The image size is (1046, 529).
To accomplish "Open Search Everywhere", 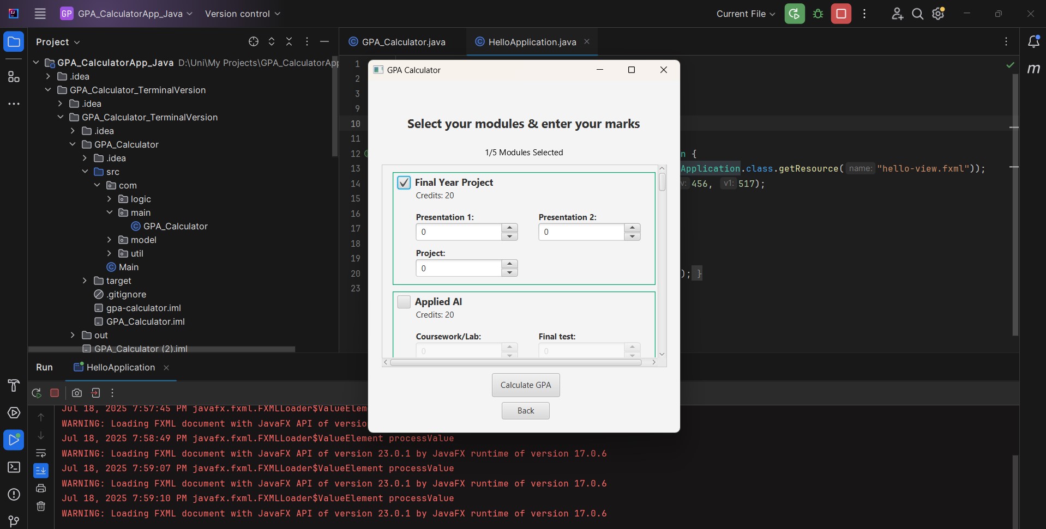I will (x=918, y=14).
